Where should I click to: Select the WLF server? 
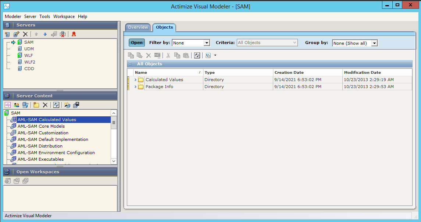pos(28,55)
